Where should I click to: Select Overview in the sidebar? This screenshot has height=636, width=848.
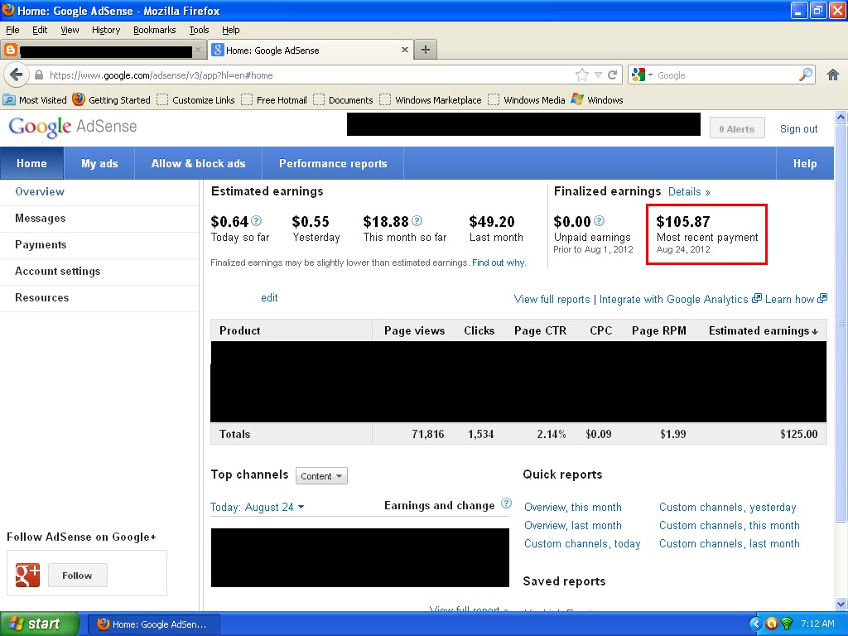coord(99,192)
